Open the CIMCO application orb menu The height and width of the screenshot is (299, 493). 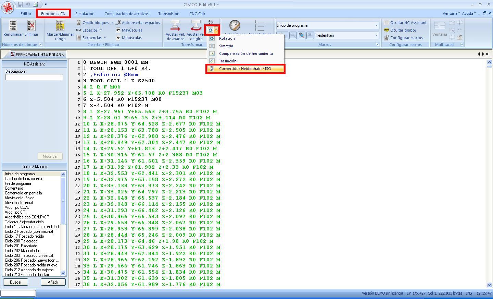[8, 8]
